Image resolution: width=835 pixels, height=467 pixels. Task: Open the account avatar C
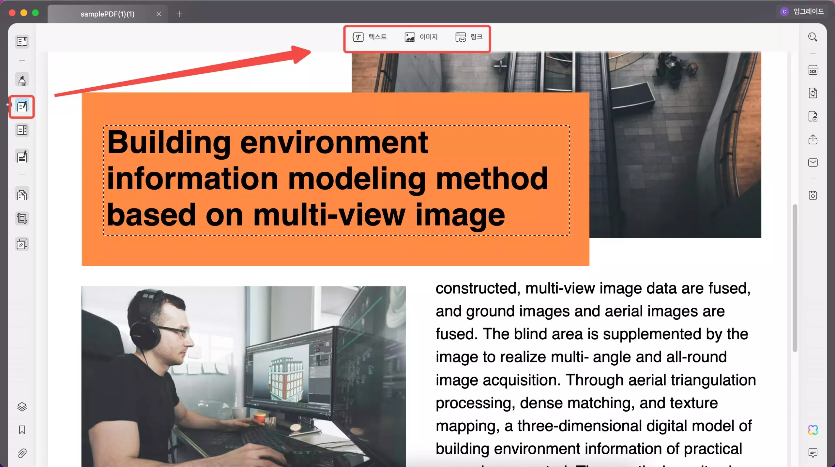pos(784,12)
